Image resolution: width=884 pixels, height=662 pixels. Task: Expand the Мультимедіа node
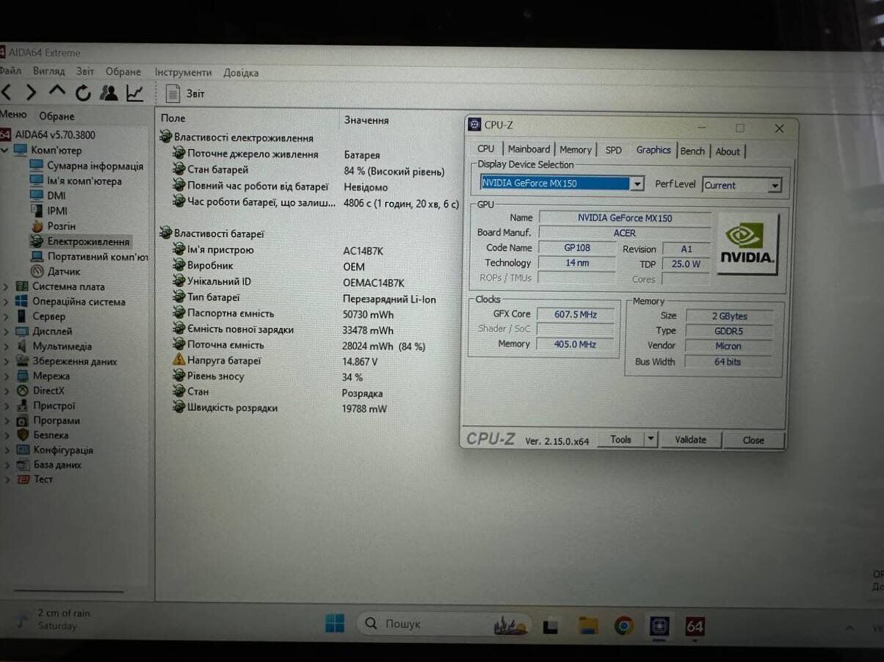[6, 346]
